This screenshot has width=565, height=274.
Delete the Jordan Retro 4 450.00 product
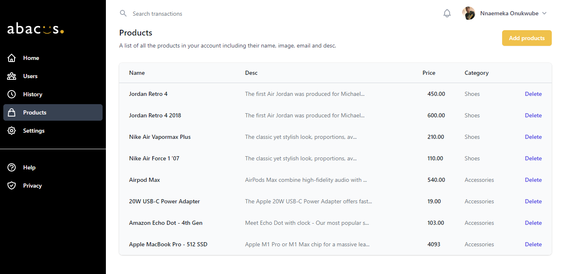(533, 94)
